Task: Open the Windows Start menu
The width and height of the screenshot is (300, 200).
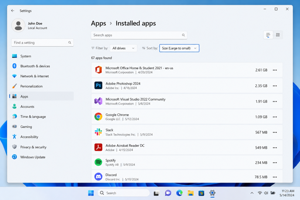Action: click(91, 193)
